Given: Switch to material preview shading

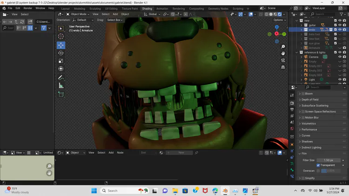Looking at the screenshot, I should (x=275, y=14).
